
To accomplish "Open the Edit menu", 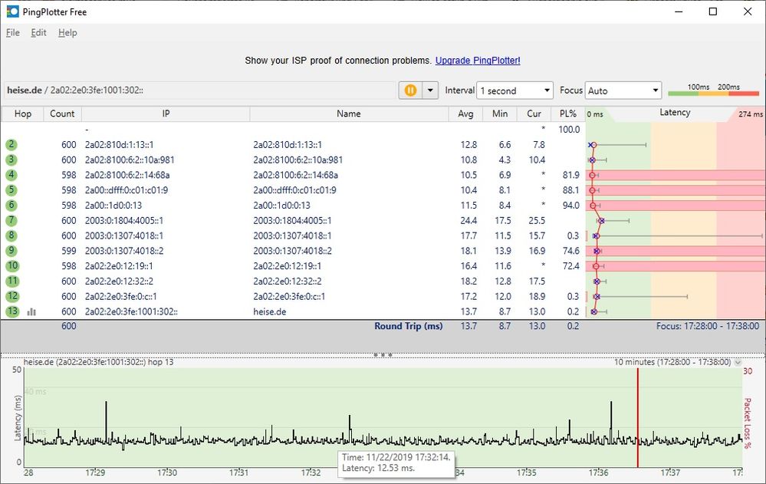I will point(38,33).
